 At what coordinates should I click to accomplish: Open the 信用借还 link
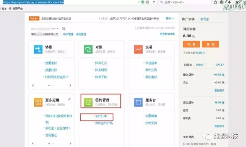click(51, 135)
